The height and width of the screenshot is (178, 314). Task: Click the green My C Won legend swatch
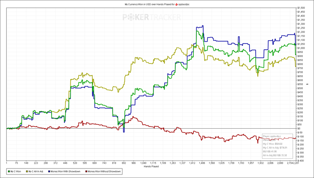coord(9,171)
